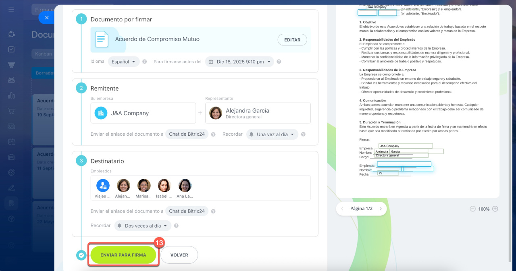
Task: Go to next preview page arrow
Action: click(x=380, y=209)
